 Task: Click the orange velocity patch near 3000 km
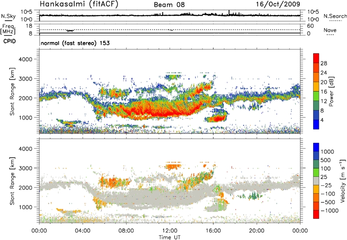[173, 166]
